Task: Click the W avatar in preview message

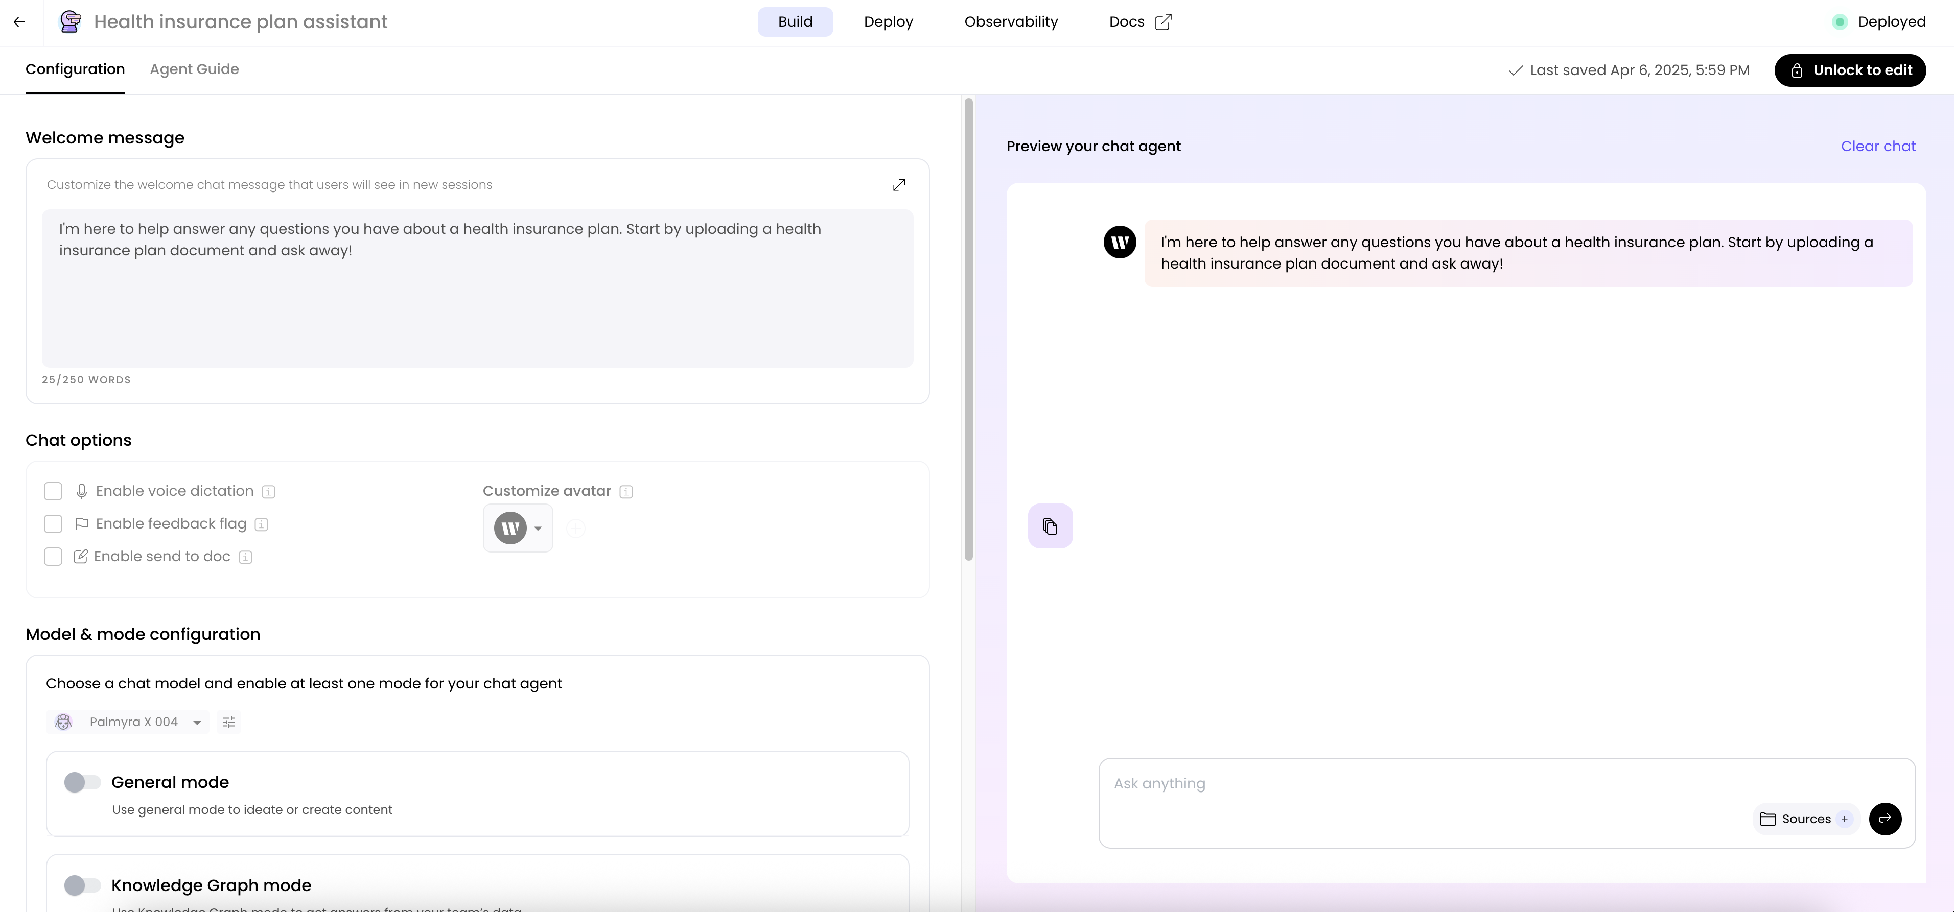Action: click(1120, 243)
